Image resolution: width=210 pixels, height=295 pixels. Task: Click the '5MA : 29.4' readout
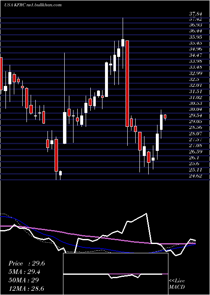point(25,272)
